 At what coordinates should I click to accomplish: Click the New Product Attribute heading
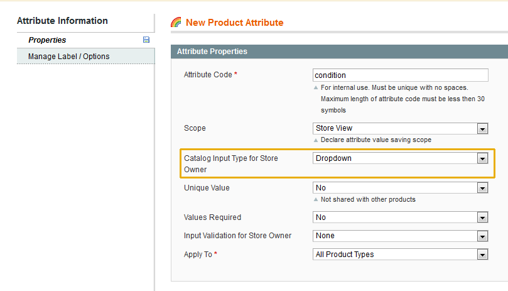tap(234, 23)
